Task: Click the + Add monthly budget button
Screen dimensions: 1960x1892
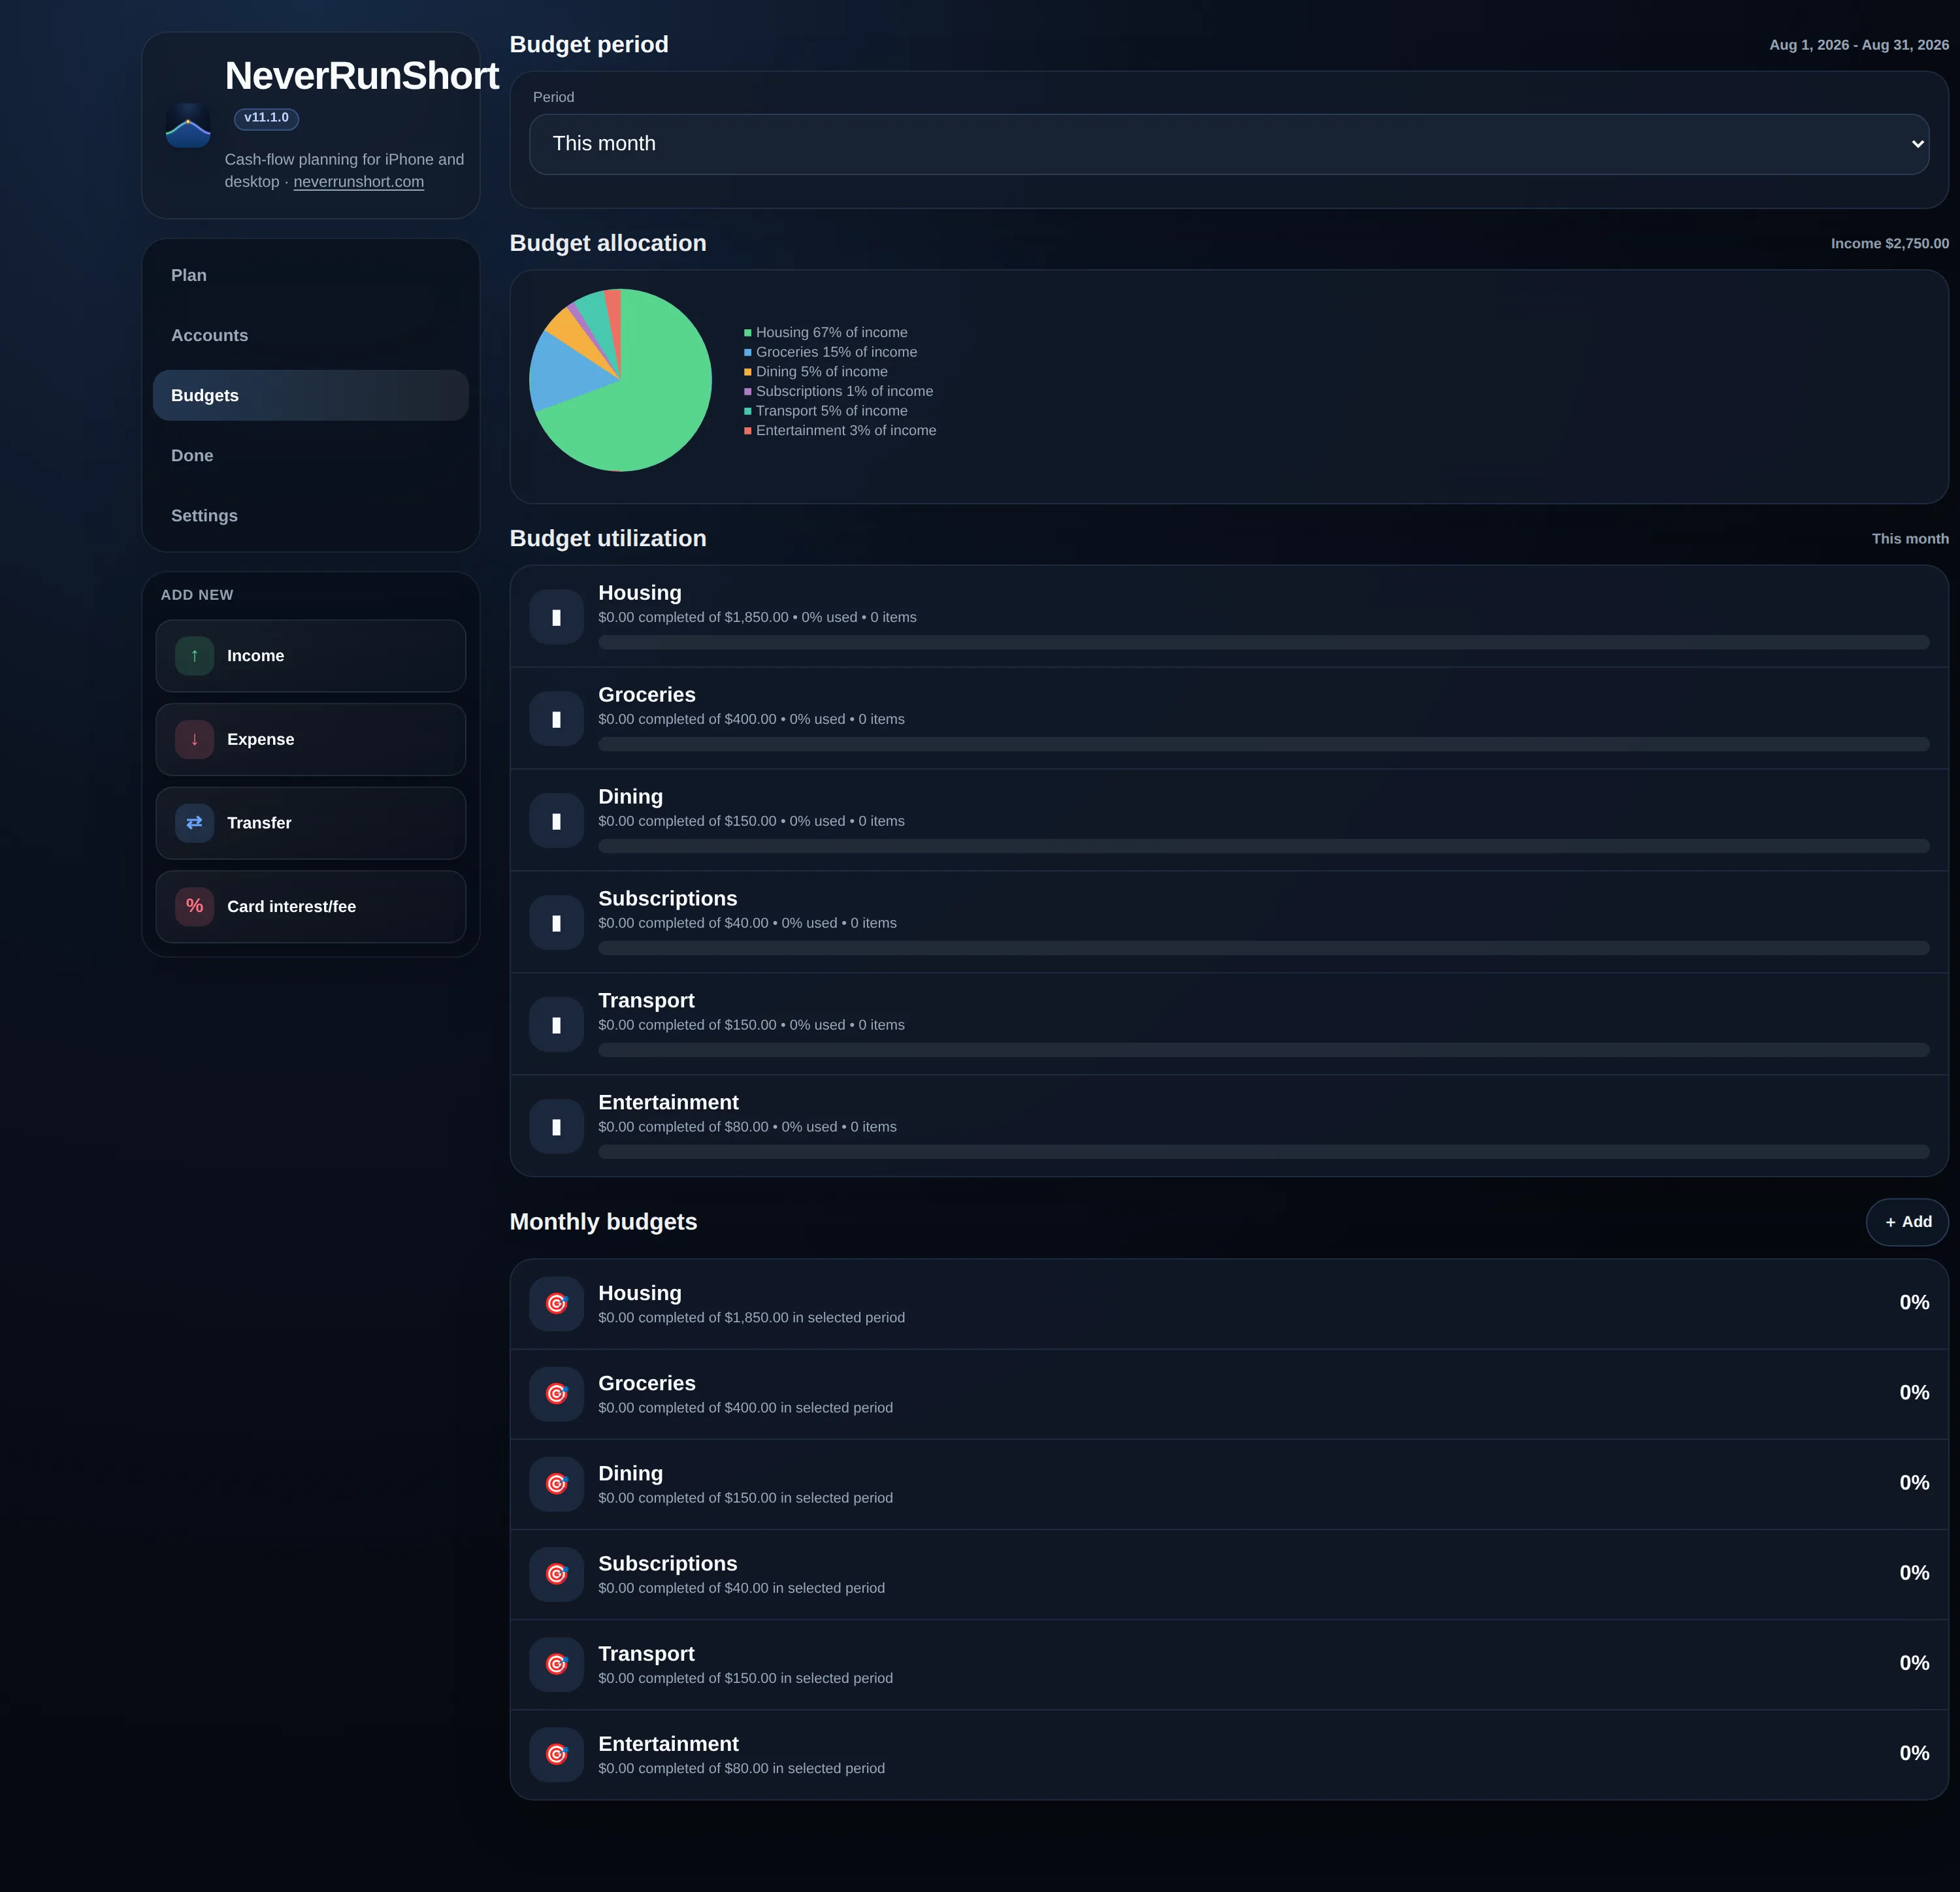Action: tap(1907, 1222)
